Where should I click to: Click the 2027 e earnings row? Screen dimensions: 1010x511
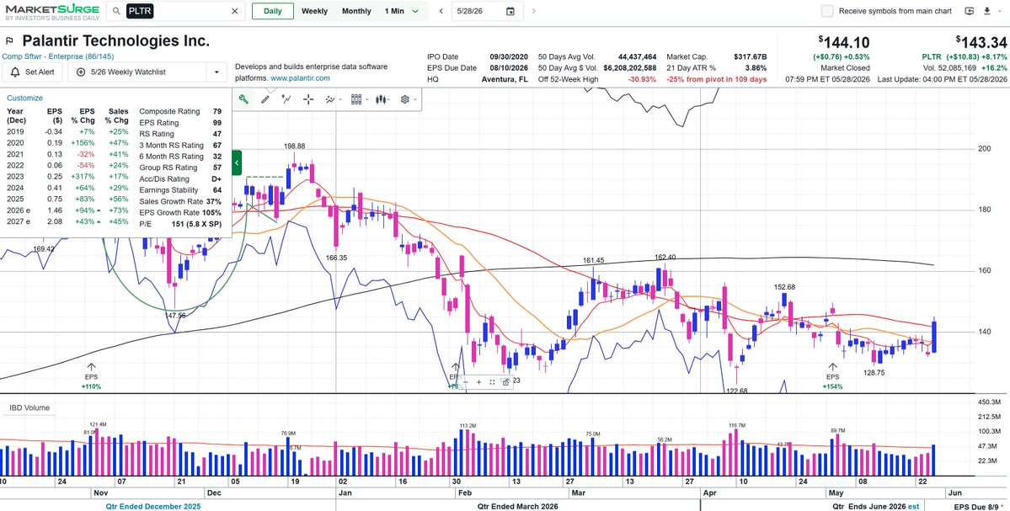tap(67, 221)
